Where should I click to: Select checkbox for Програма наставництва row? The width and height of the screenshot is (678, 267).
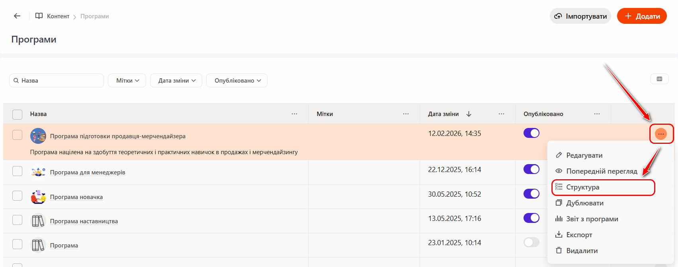pyautogui.click(x=18, y=220)
